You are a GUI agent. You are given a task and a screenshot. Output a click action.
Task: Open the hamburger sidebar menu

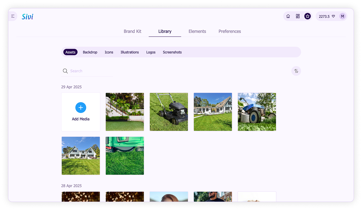point(13,16)
